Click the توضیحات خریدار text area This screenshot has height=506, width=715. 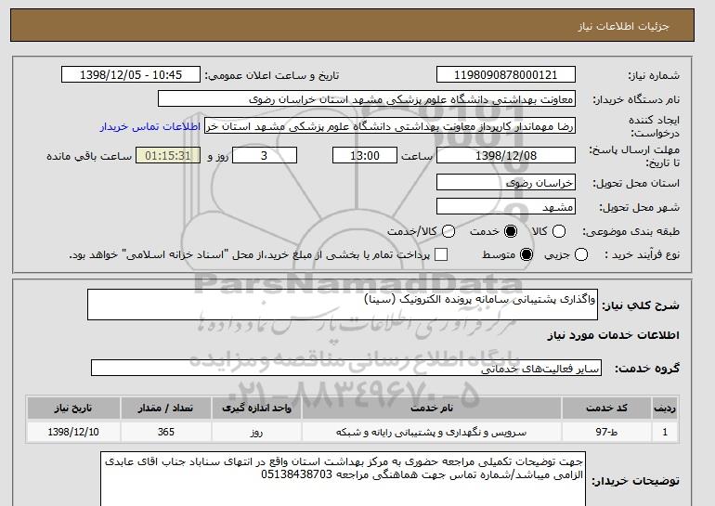click(343, 479)
